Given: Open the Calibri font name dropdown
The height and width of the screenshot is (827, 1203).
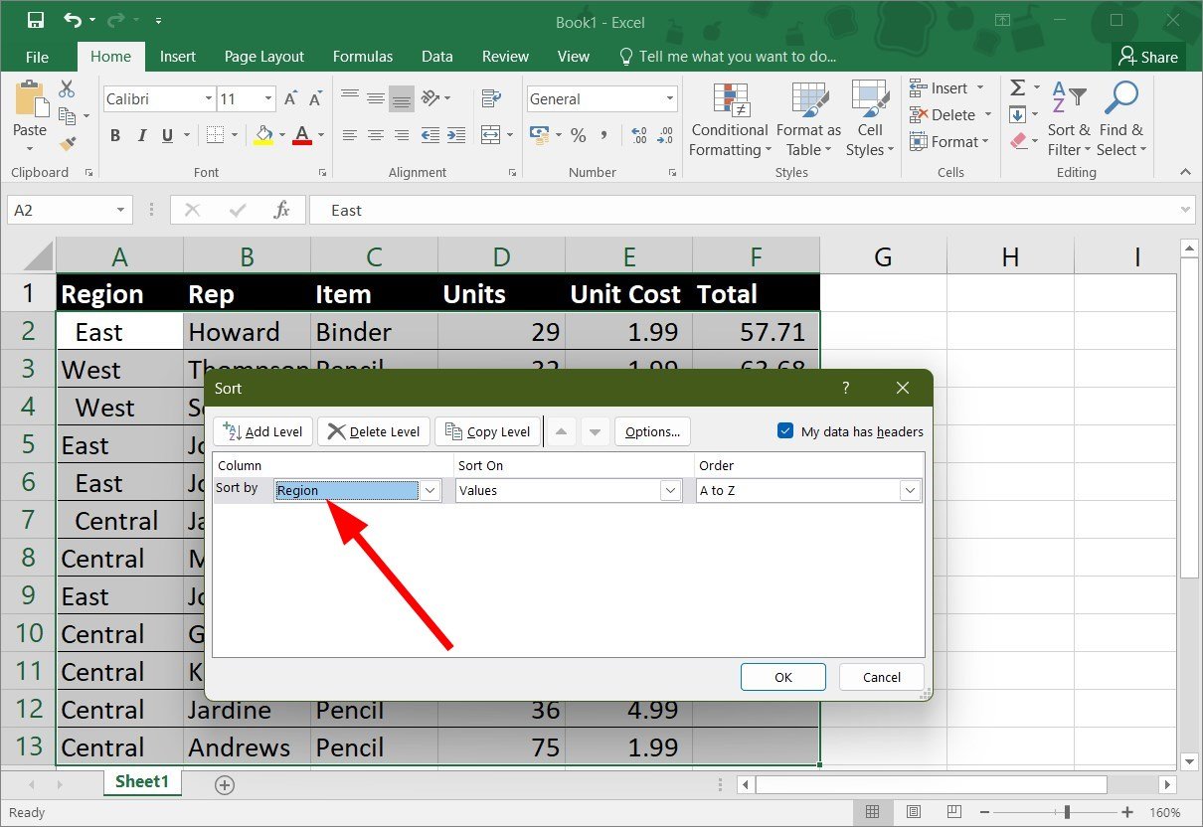Looking at the screenshot, I should tap(209, 99).
